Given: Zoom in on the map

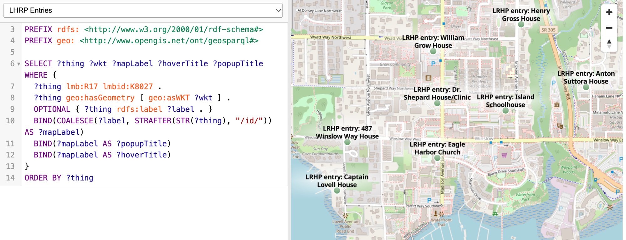Looking at the screenshot, I should 609,12.
